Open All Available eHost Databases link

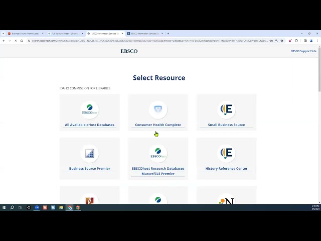coord(89,125)
